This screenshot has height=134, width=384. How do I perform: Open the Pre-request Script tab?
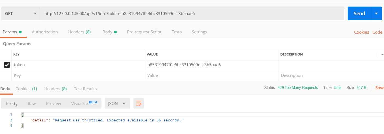tap(144, 32)
